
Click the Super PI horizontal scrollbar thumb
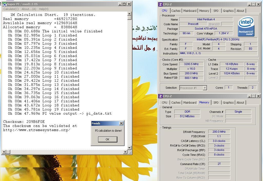(x=8, y=152)
